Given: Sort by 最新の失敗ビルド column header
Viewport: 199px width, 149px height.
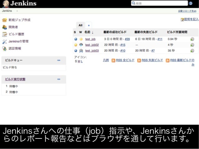Looking at the screenshot, I should pos(146,32).
